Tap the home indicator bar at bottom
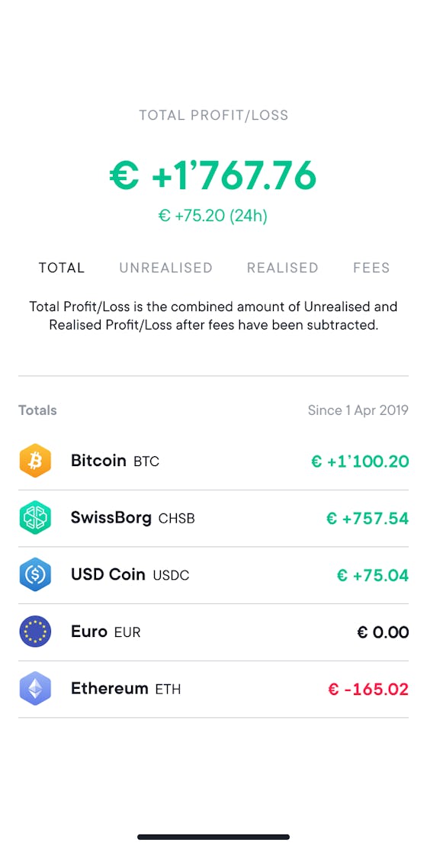 pyautogui.click(x=213, y=837)
